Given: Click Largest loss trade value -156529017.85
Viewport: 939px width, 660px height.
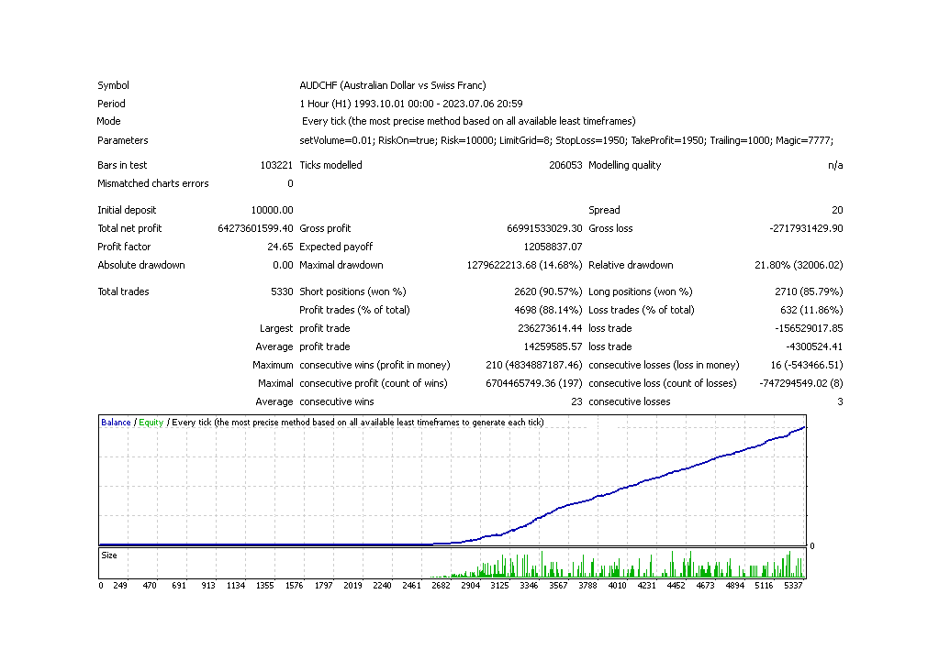Looking at the screenshot, I should pos(809,328).
